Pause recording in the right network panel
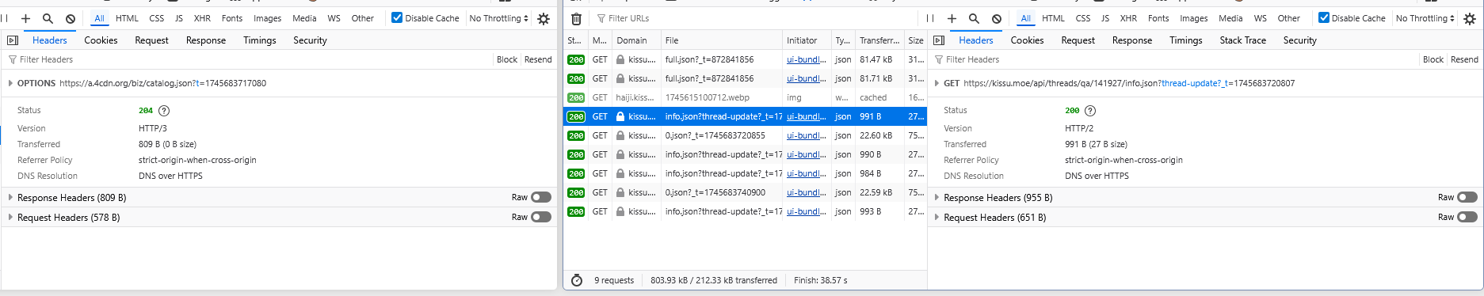Viewport: 1484px width, 296px height. click(x=930, y=18)
